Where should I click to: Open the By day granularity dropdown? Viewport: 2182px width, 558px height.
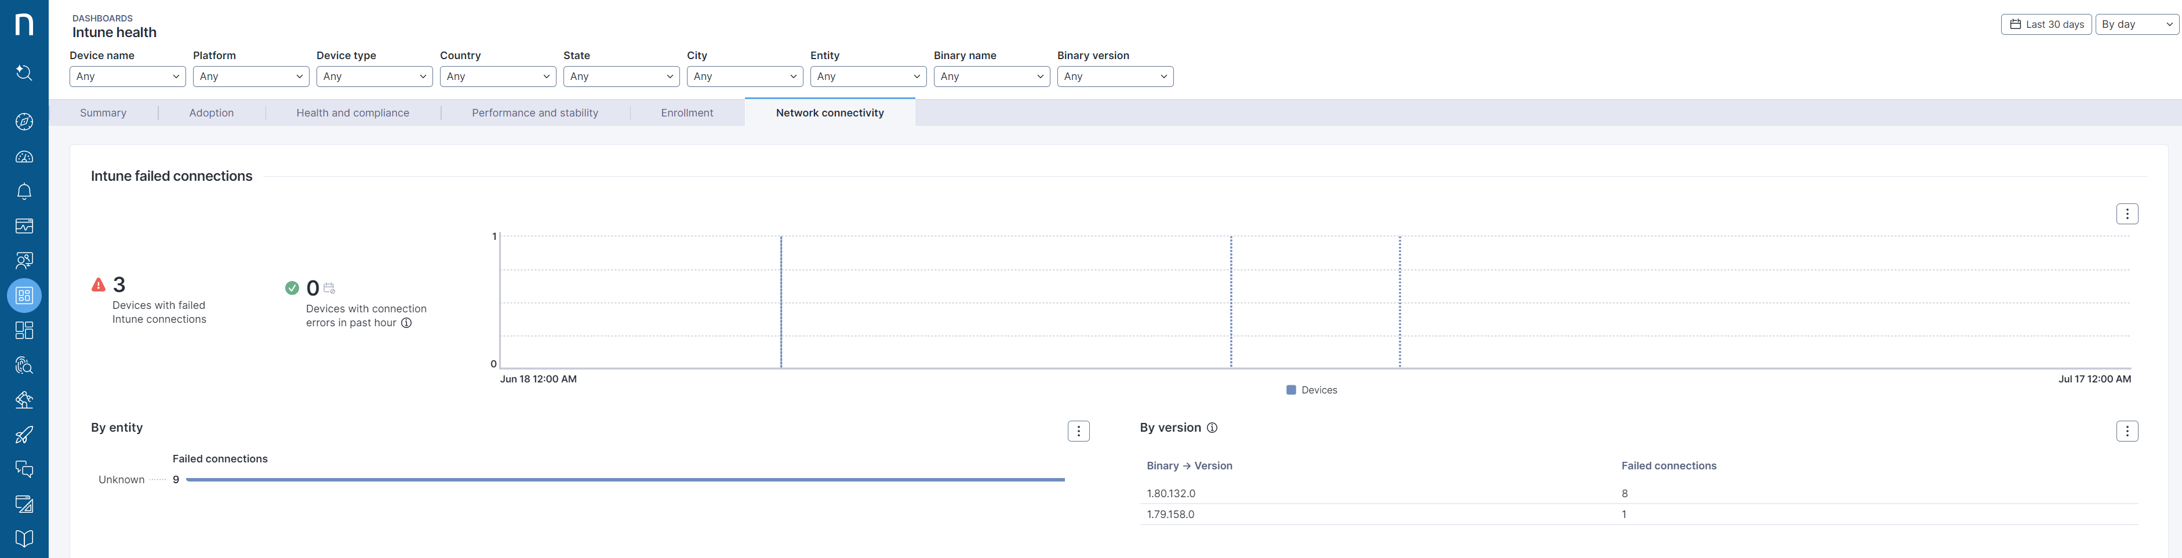(2136, 24)
